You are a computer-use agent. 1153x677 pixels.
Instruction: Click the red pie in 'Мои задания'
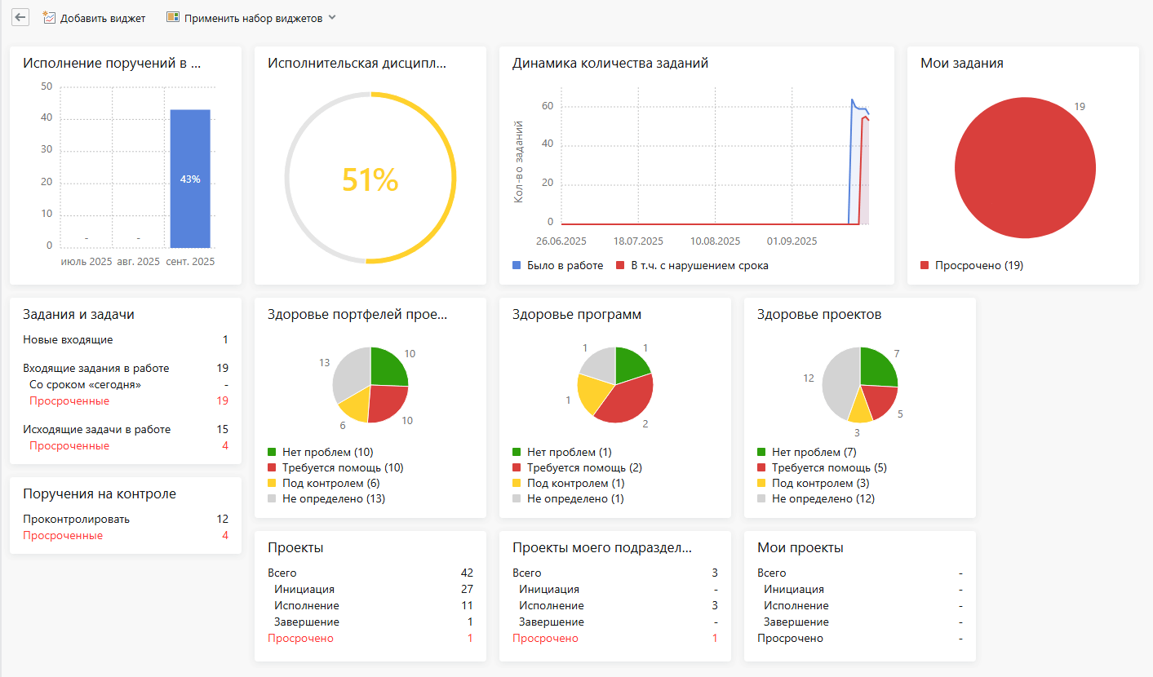1025,167
